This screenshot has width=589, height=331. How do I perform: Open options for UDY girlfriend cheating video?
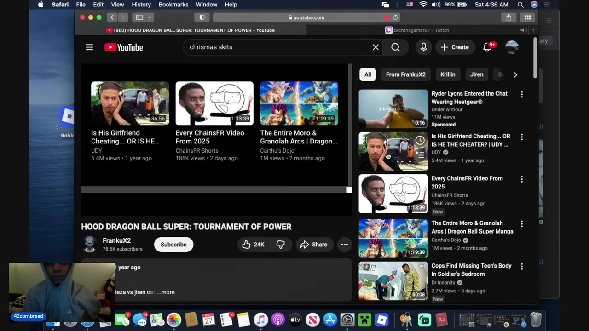(x=521, y=137)
